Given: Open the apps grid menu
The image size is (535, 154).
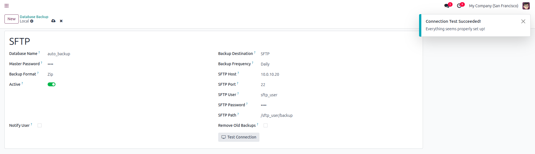Looking at the screenshot, I should (x=6, y=6).
